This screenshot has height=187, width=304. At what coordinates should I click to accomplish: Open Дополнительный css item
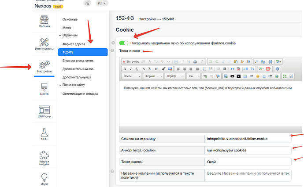pyautogui.click(x=78, y=69)
